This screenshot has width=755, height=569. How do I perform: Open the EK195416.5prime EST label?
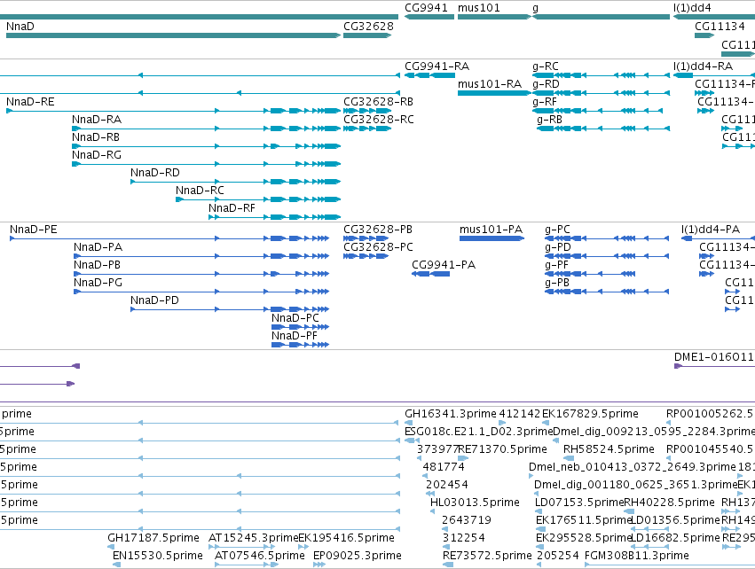(346, 538)
